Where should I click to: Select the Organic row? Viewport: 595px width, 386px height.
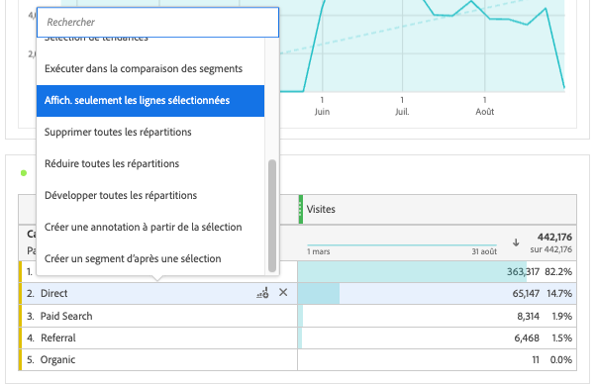[157, 360]
